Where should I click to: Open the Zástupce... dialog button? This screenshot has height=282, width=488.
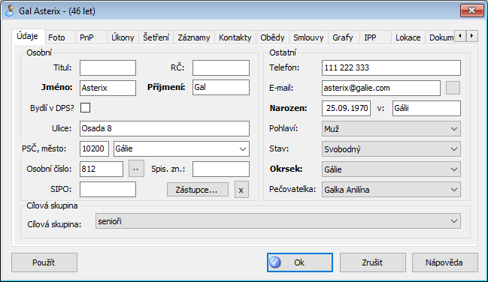pos(197,190)
